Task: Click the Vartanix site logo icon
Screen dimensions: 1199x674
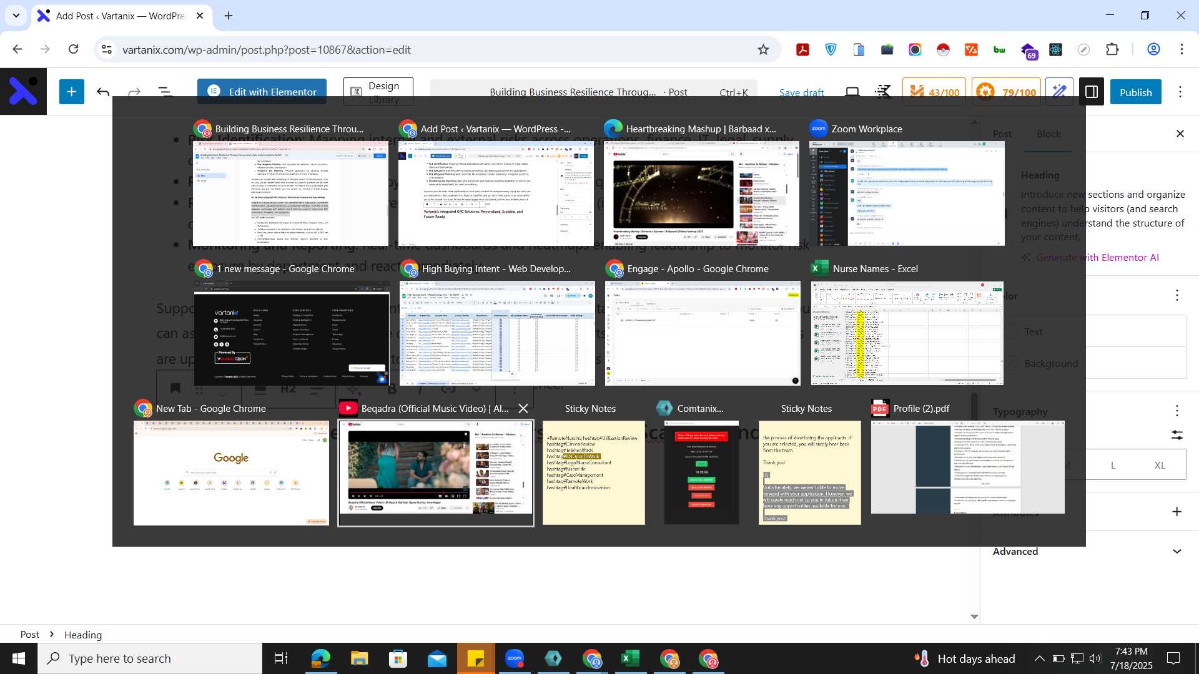Action: point(23,91)
